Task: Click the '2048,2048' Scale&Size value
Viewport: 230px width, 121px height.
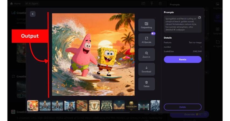Action: 197,51
